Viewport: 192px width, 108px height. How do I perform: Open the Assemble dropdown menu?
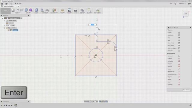click(45, 13)
